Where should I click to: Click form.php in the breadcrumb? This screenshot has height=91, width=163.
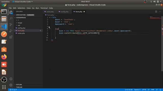50,15
